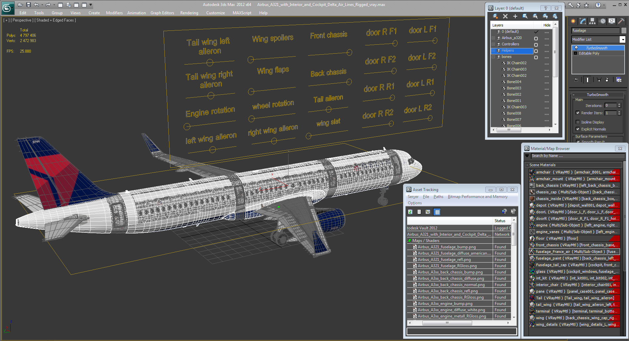Screen dimensions: 629x341
Task: Expand the Controllers layer
Action: click(493, 44)
